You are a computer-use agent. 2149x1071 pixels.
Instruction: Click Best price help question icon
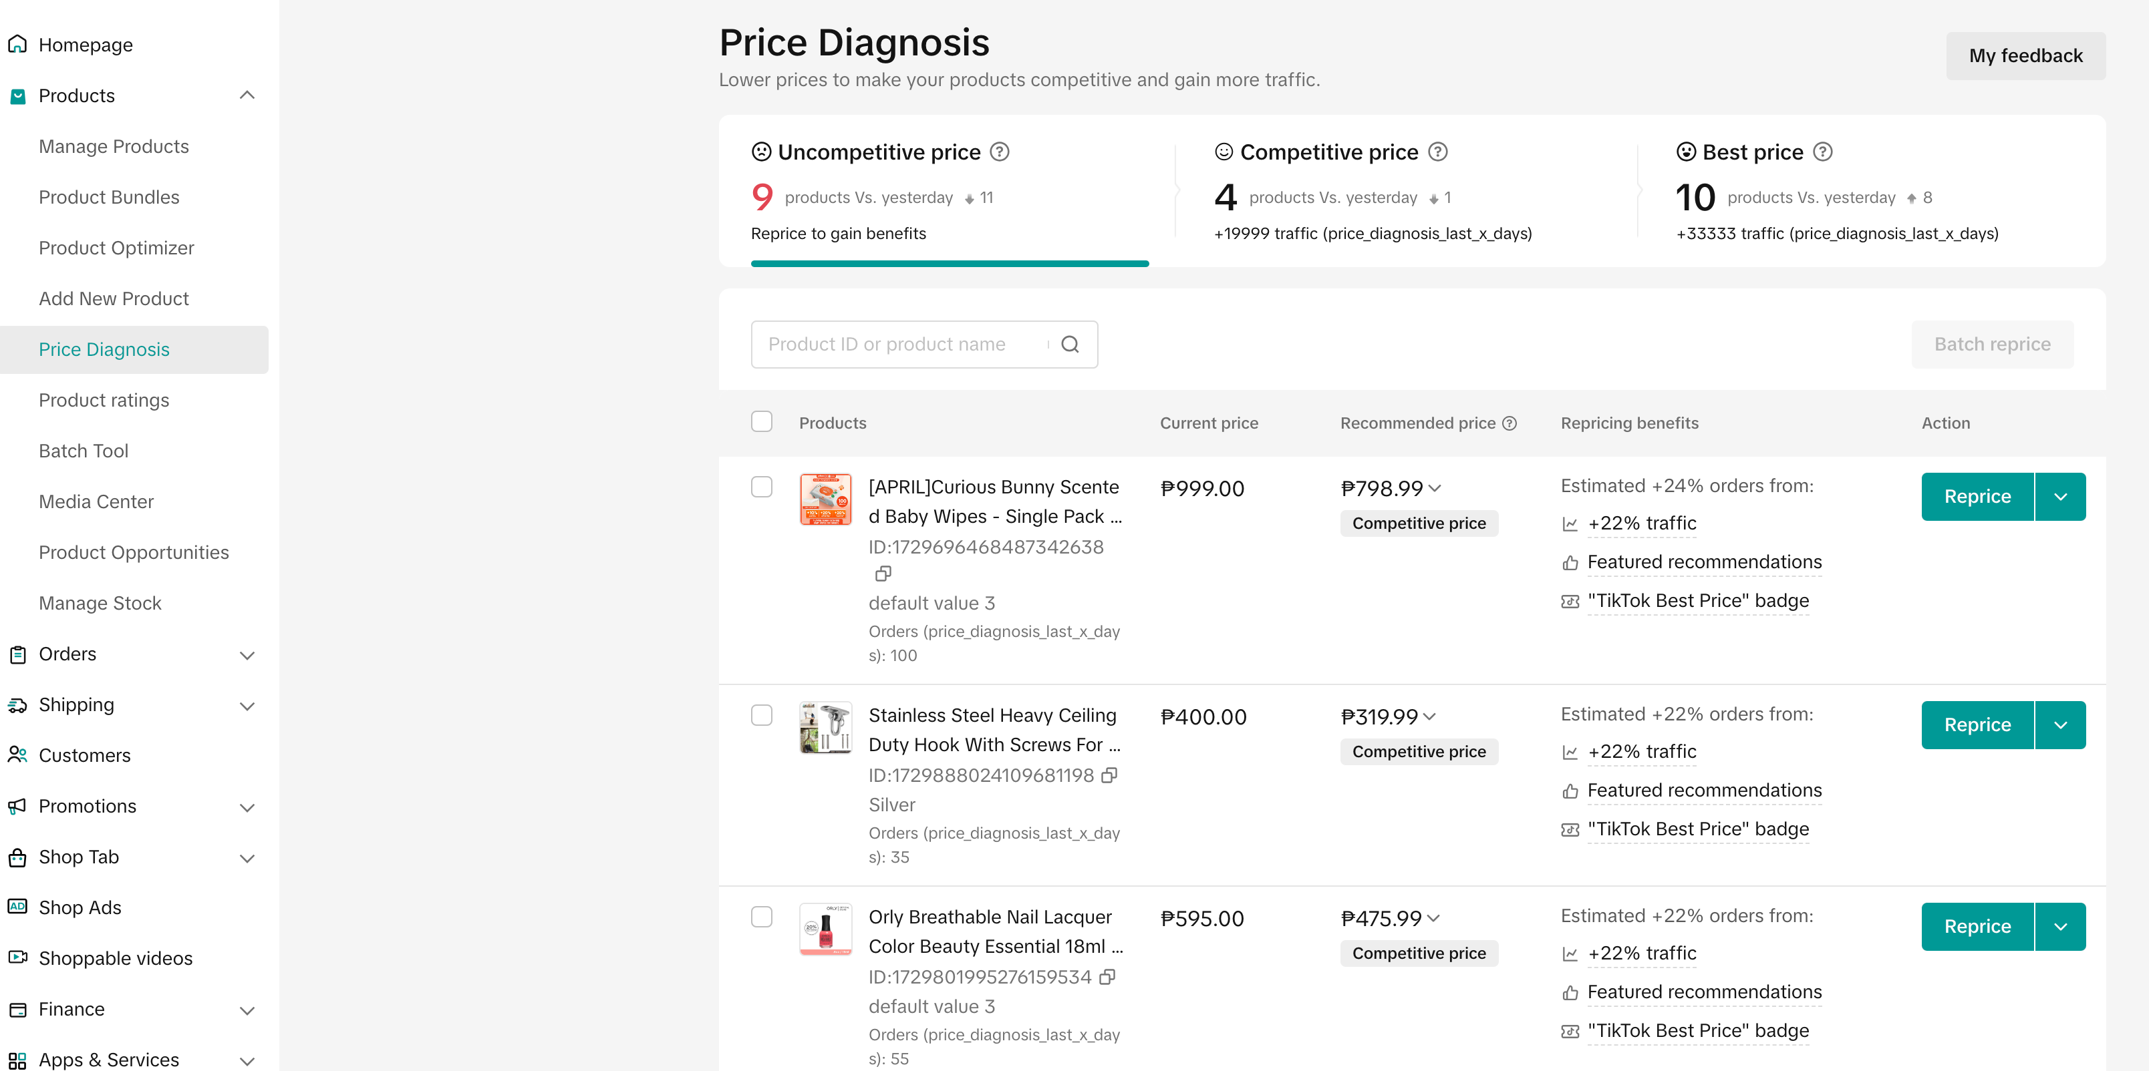[1823, 152]
